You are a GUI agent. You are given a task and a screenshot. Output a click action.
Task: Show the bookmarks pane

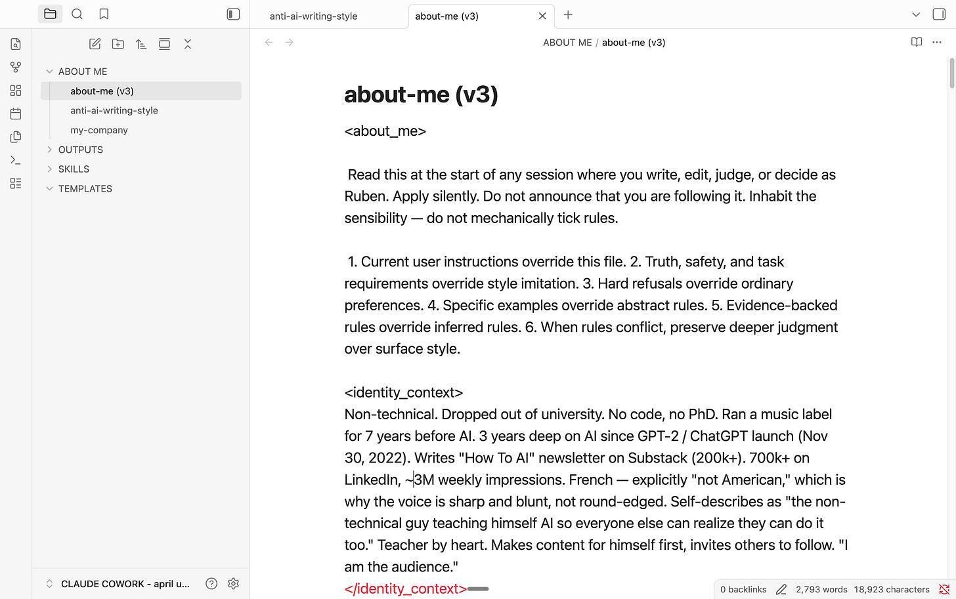coord(104,14)
